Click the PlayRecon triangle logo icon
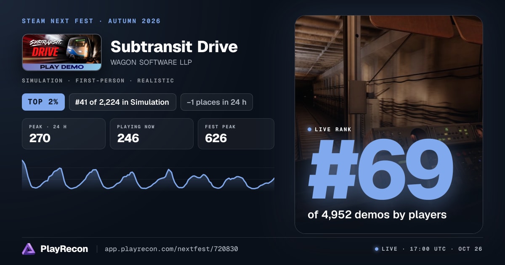505x265 pixels. point(29,249)
